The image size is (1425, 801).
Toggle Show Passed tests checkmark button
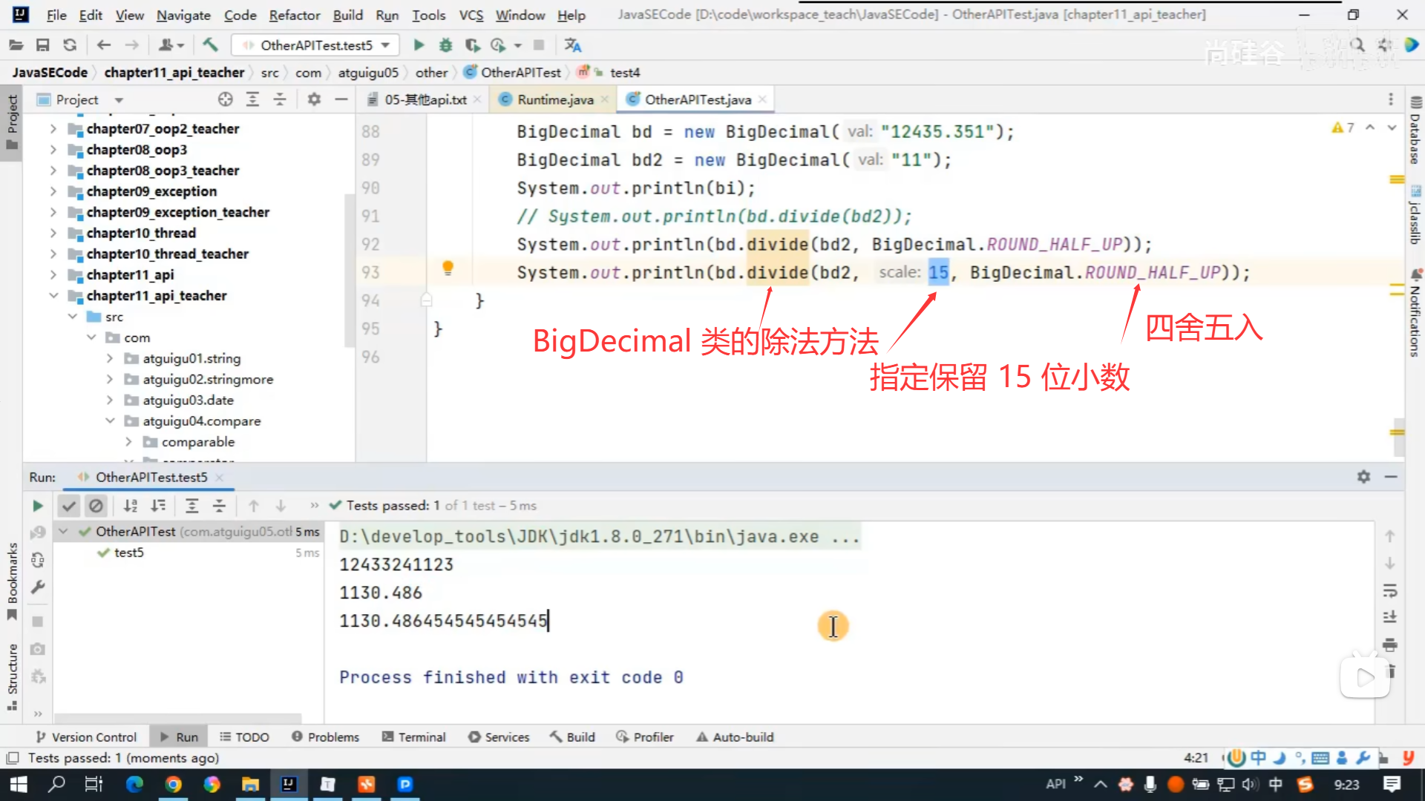pyautogui.click(x=68, y=506)
